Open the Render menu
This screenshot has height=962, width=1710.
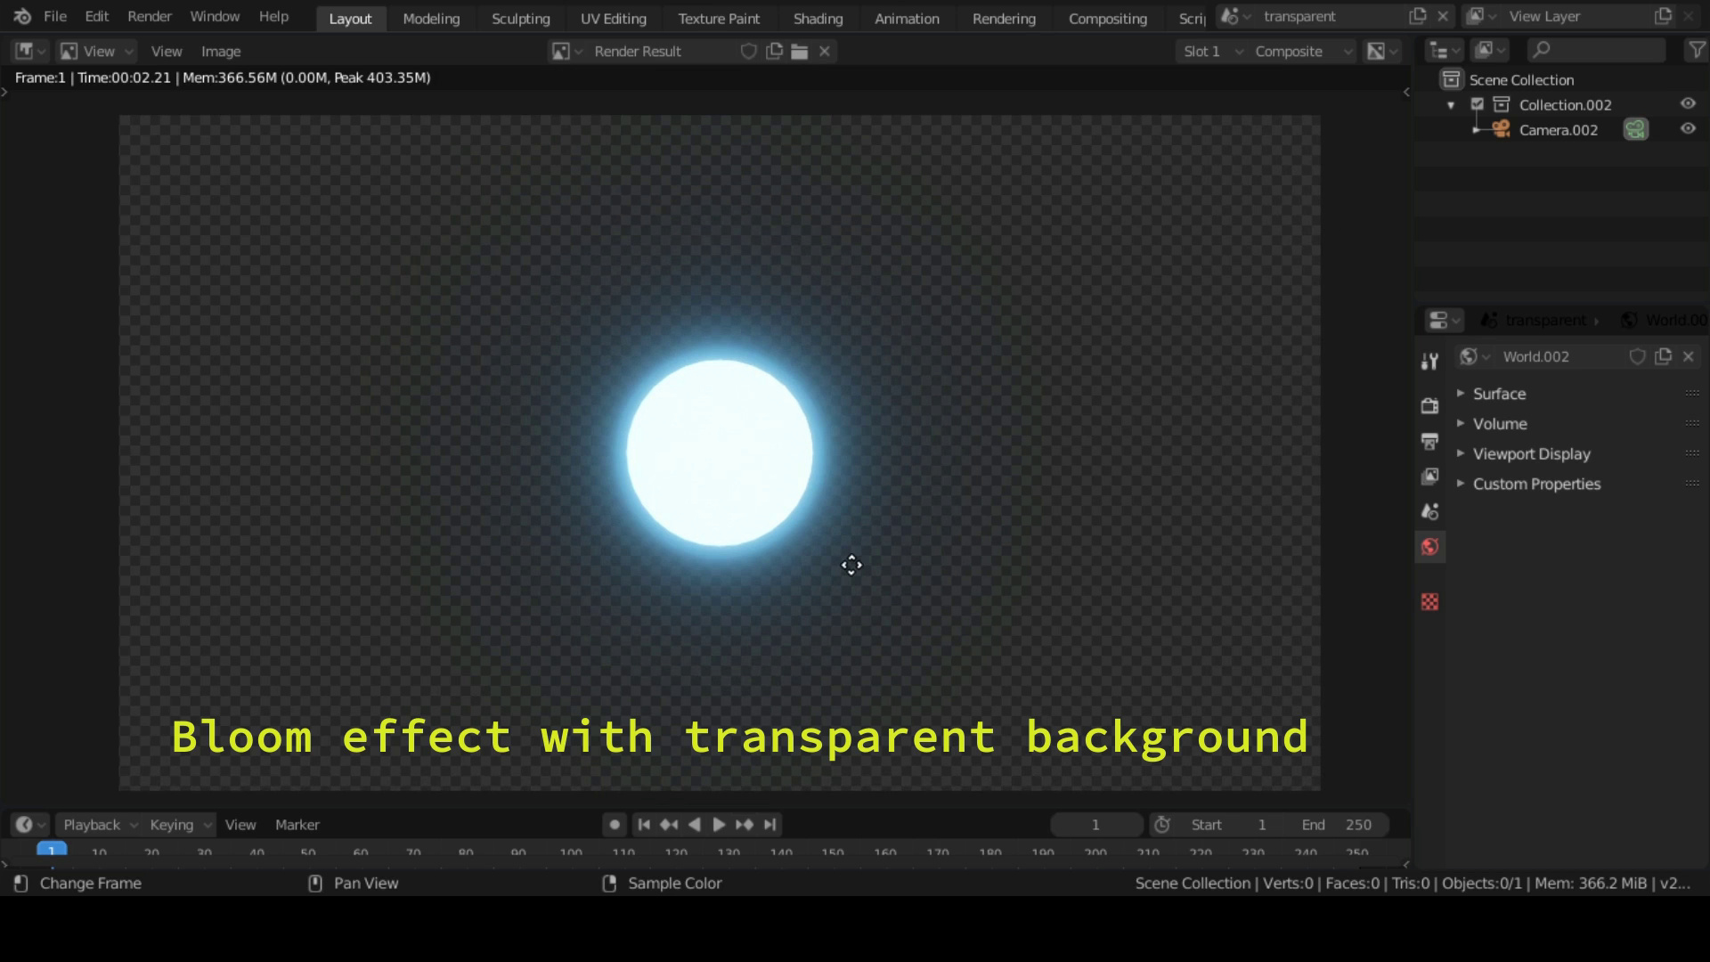tap(149, 16)
